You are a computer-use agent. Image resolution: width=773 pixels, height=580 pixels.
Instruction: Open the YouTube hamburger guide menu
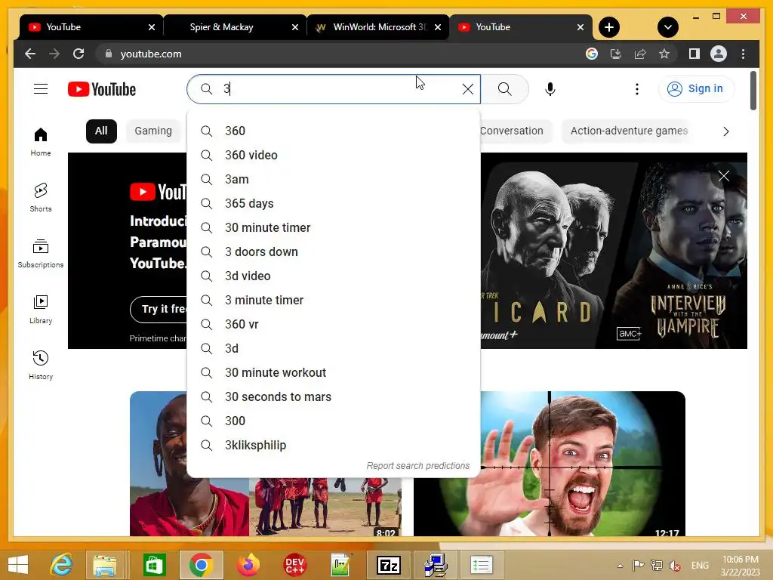click(41, 89)
